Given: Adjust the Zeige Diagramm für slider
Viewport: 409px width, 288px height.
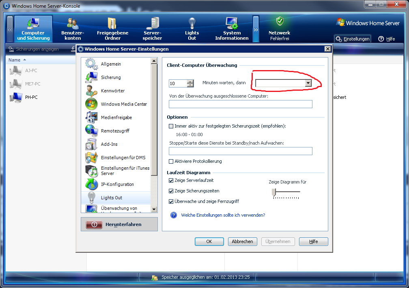Looking at the screenshot, I should tap(273, 192).
